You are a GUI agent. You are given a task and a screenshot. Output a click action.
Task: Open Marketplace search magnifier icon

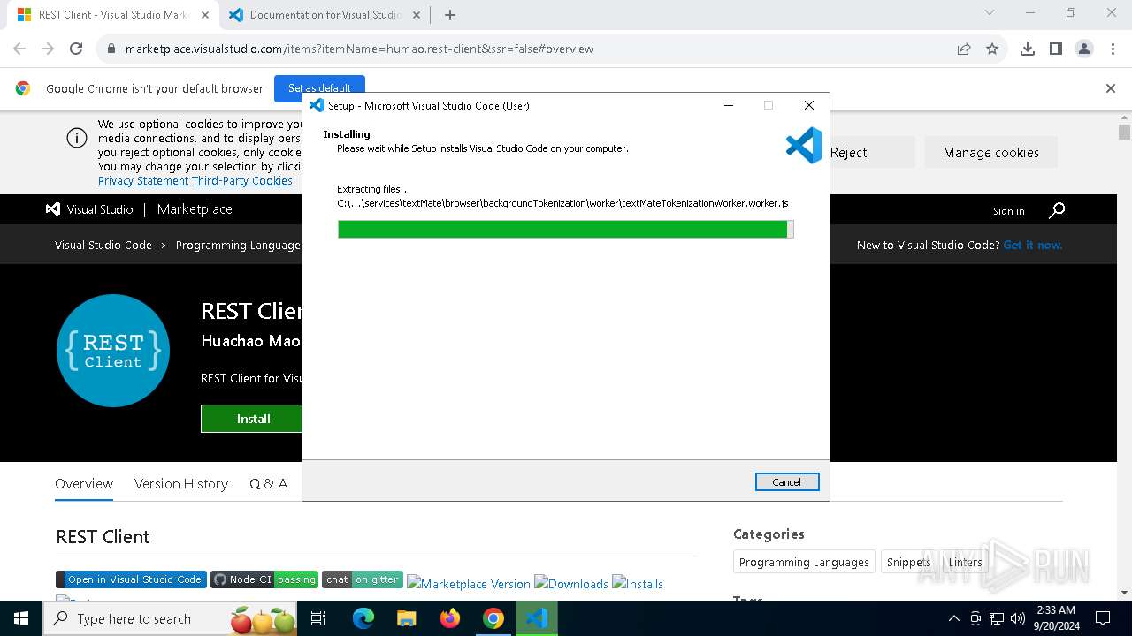[1057, 210]
